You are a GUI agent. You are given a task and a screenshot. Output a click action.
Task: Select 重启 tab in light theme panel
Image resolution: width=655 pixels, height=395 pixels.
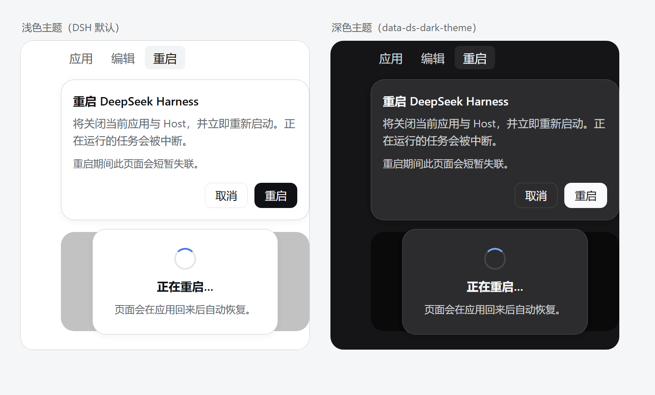[165, 58]
